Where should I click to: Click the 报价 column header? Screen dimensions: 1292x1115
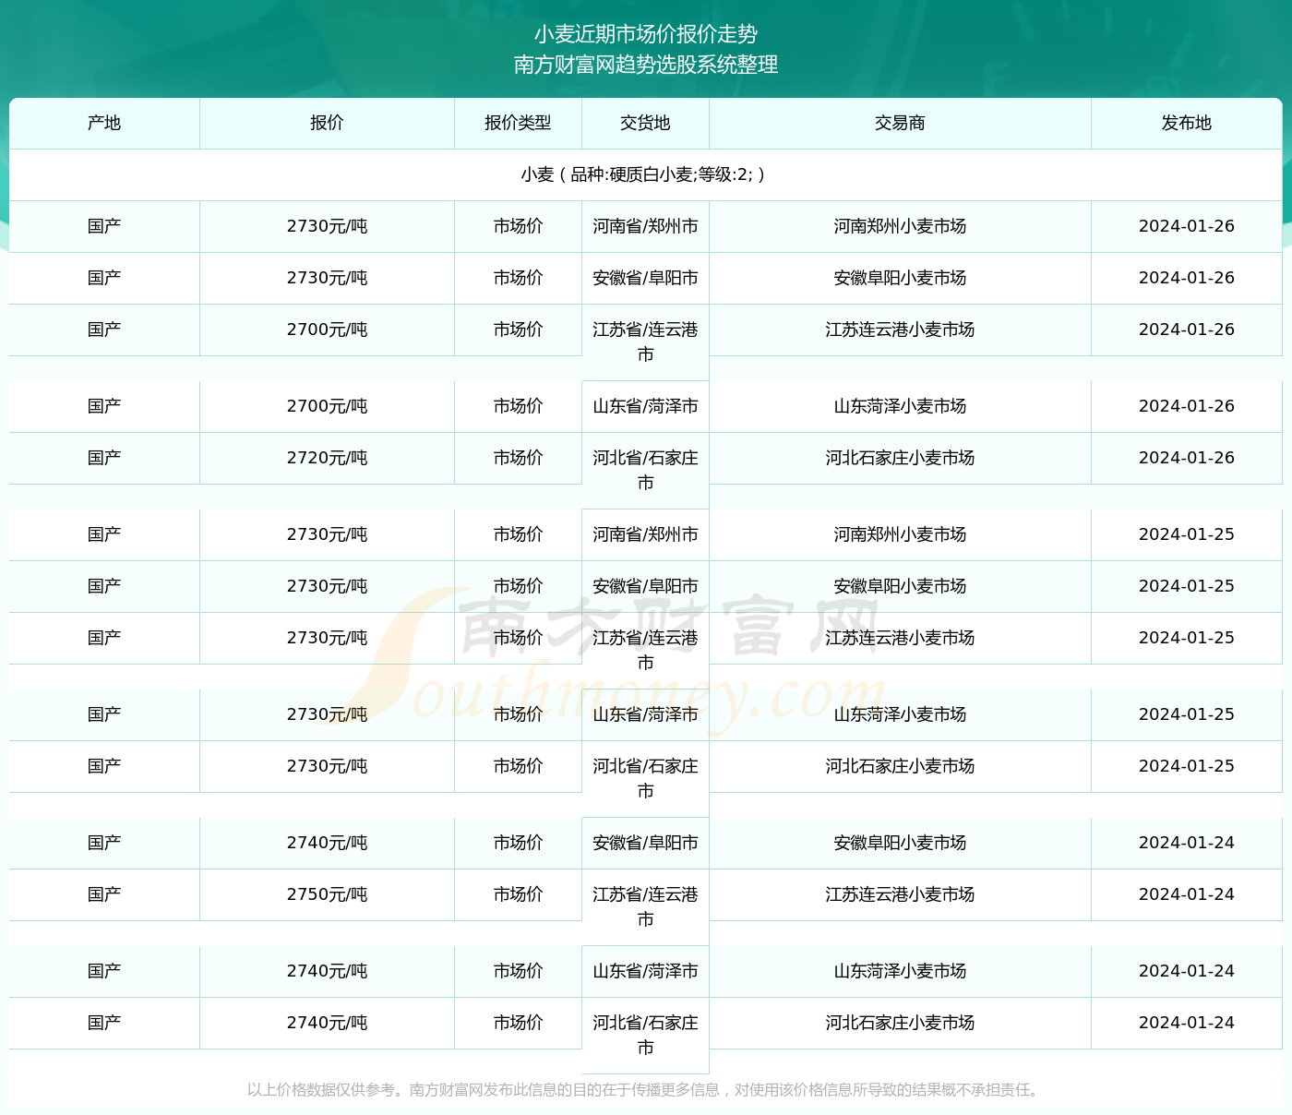coord(327,123)
